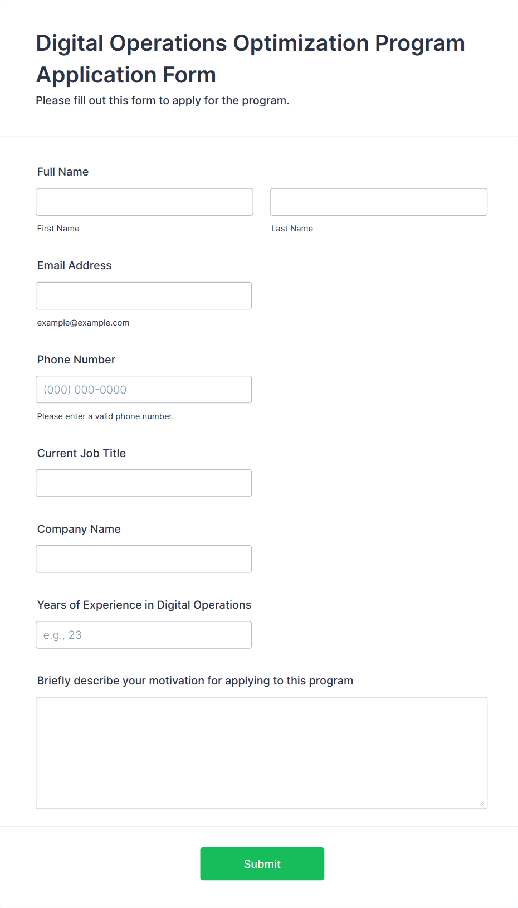Grab the textarea resize handle corner
Image resolution: width=518 pixels, height=908 pixels.
click(x=482, y=803)
